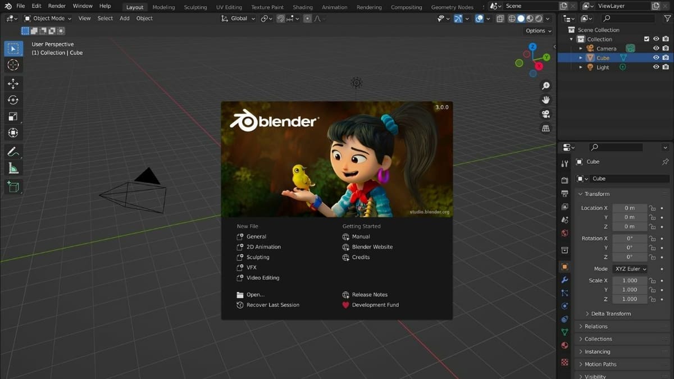Hide the Cube in viewport
The width and height of the screenshot is (674, 379).
655,58
